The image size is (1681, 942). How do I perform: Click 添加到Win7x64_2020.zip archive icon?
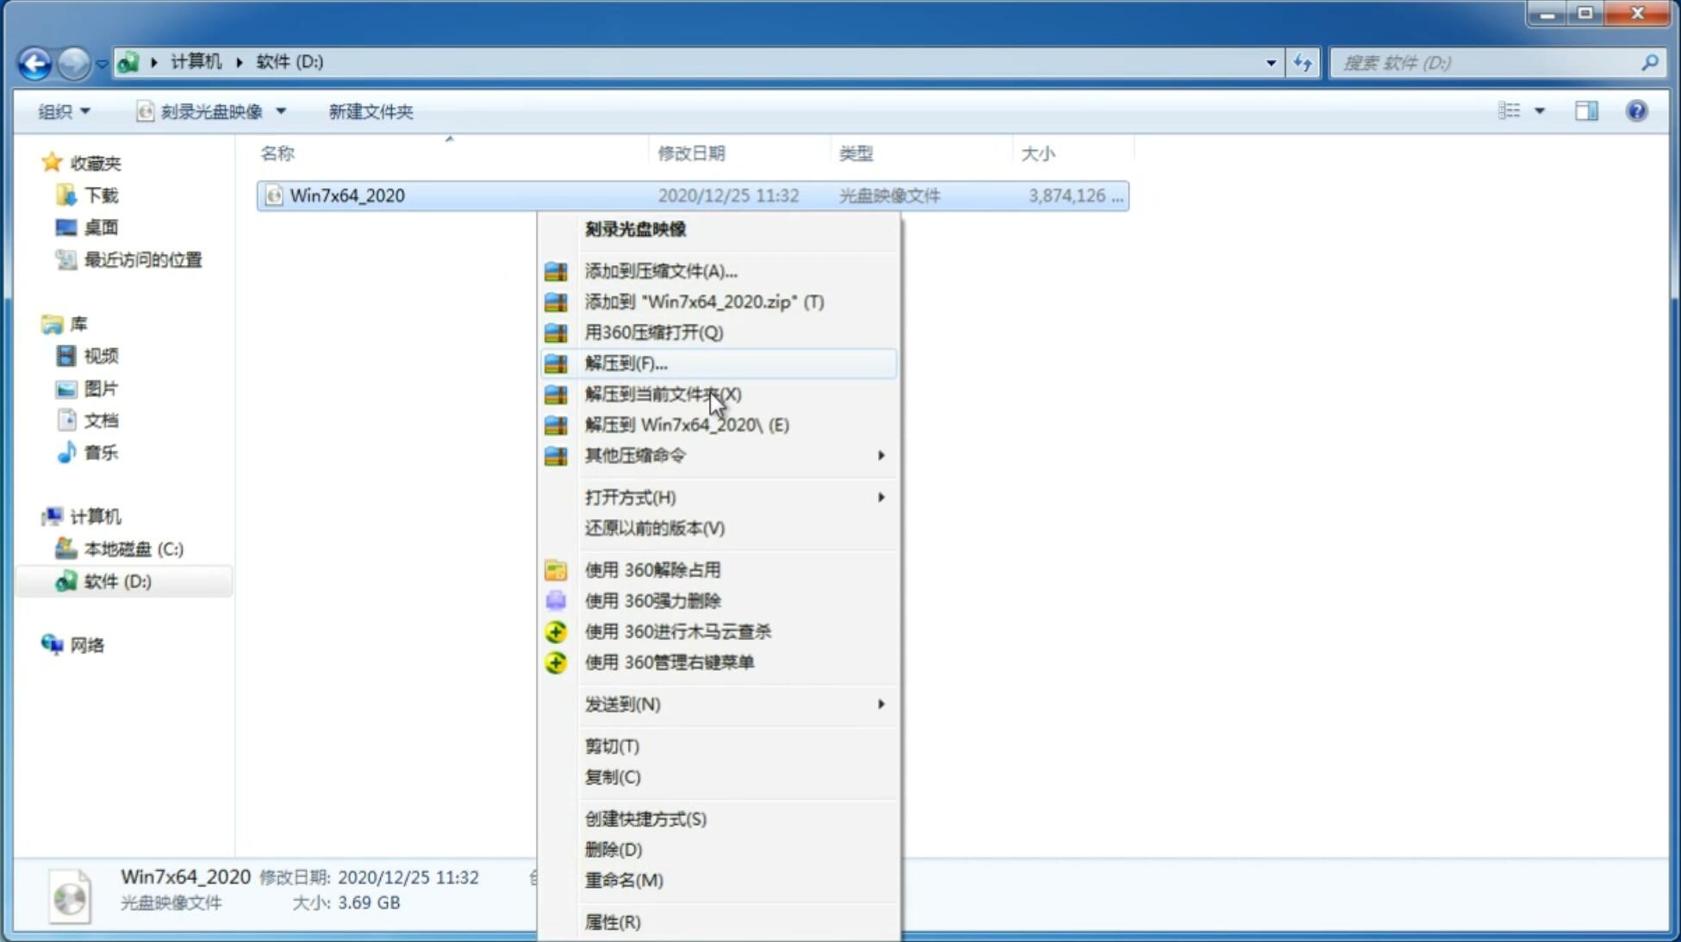click(x=556, y=301)
